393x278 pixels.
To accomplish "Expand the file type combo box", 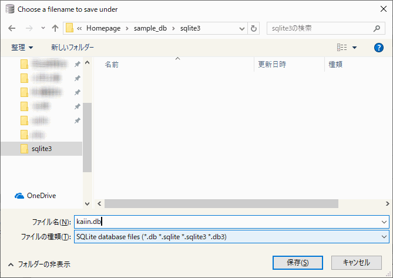I will (384, 236).
